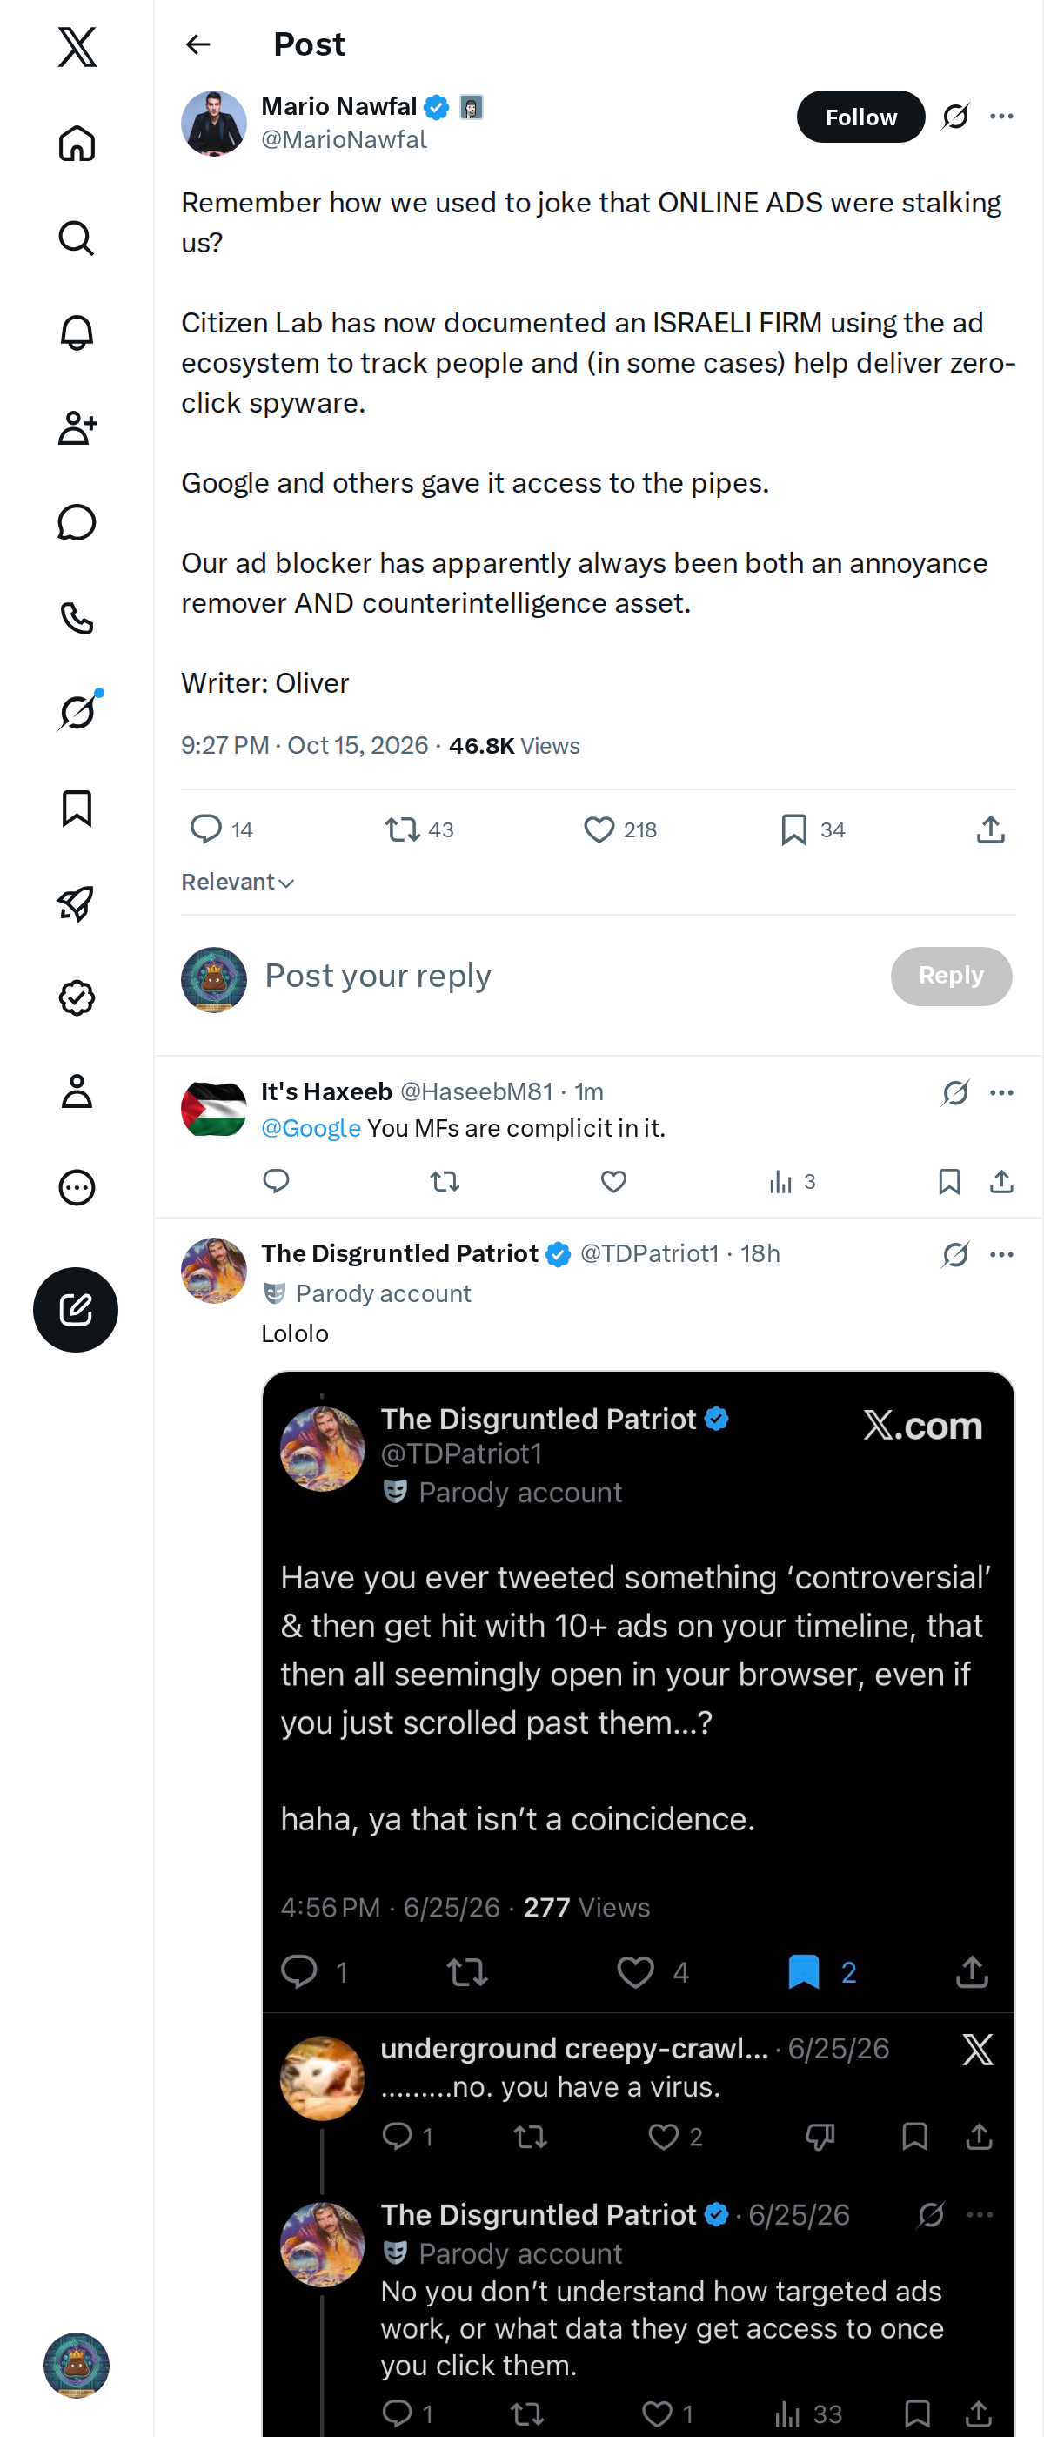The width and height of the screenshot is (1044, 2437).
Task: Go back using the arrow
Action: point(197,44)
